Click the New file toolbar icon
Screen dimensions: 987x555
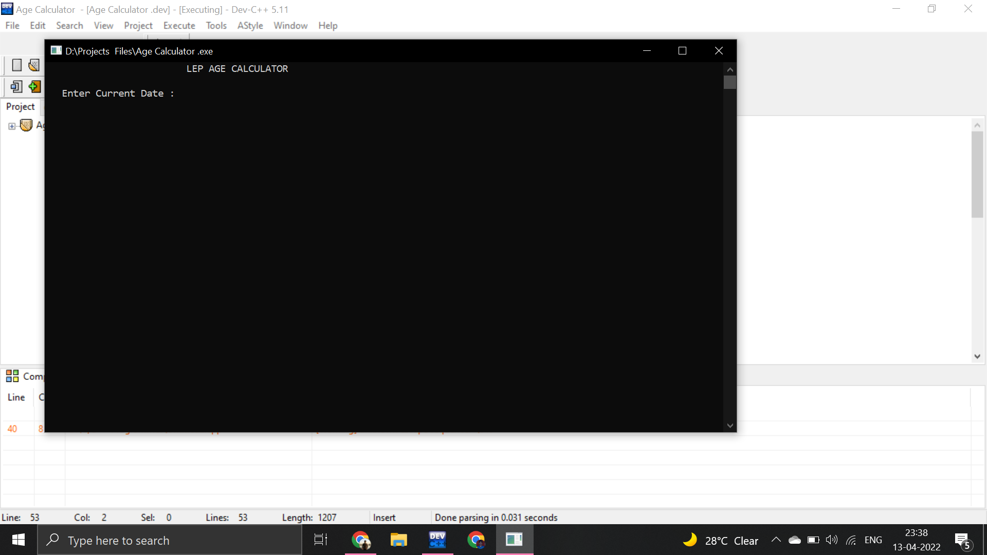pyautogui.click(x=16, y=65)
